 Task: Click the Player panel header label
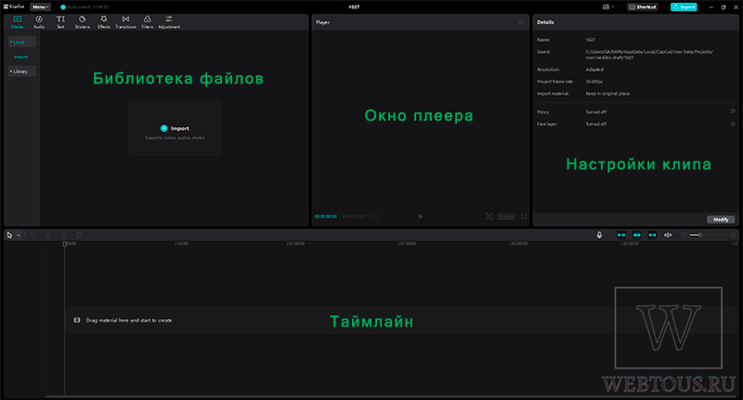pyautogui.click(x=322, y=22)
